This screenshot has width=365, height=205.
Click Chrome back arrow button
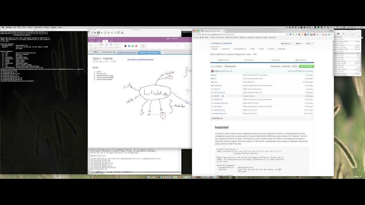[194, 34]
